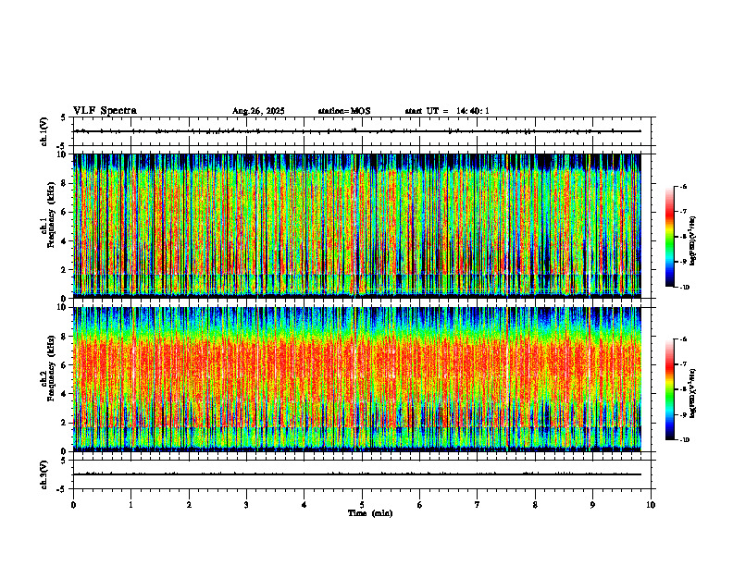Screen dimensions: 733x566
Task: Click the '-8' tick on ch.1 colorbar
Action: tap(683, 237)
